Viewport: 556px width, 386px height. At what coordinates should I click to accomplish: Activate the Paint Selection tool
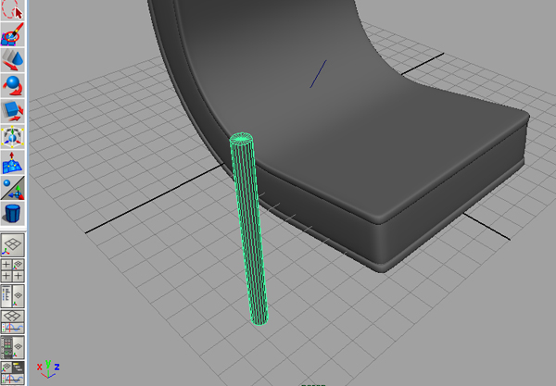pos(12,37)
